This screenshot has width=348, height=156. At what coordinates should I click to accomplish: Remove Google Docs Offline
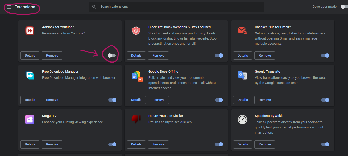pos(159,100)
